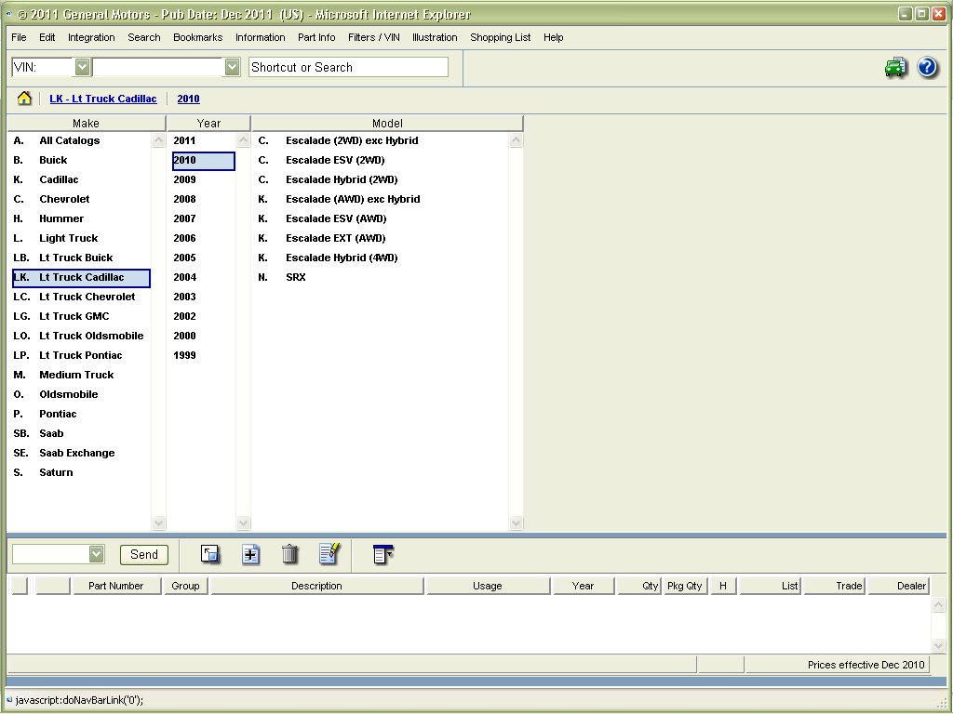Open the Integration menu

tap(91, 37)
